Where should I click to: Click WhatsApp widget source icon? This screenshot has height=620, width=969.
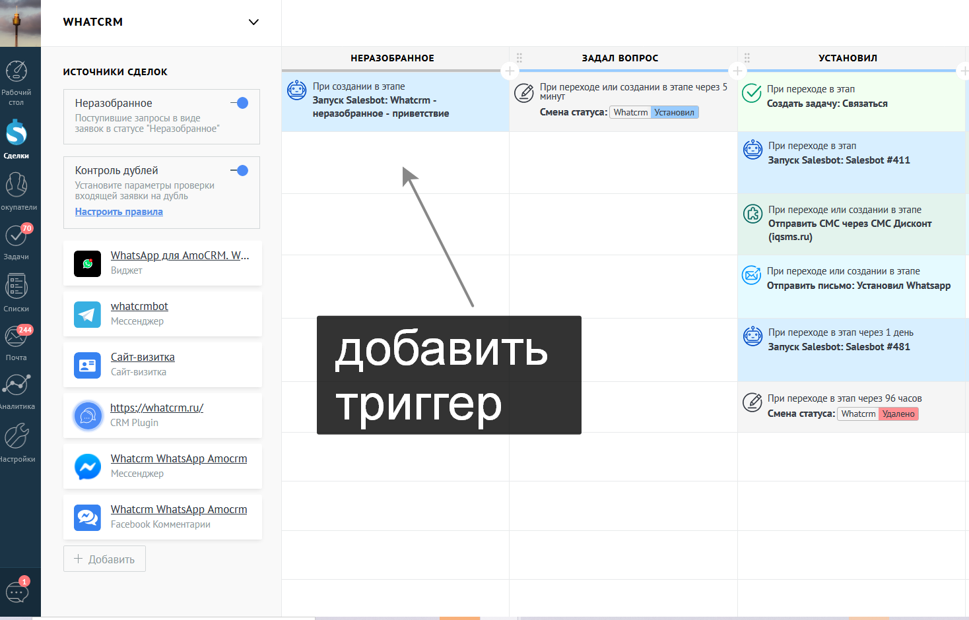87,264
